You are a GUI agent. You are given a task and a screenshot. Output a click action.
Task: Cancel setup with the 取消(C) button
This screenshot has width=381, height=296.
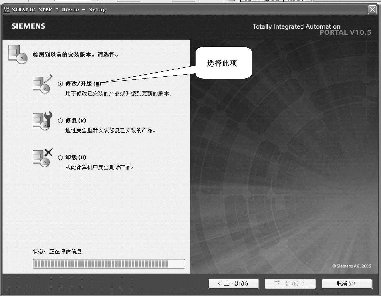[x=347, y=284]
